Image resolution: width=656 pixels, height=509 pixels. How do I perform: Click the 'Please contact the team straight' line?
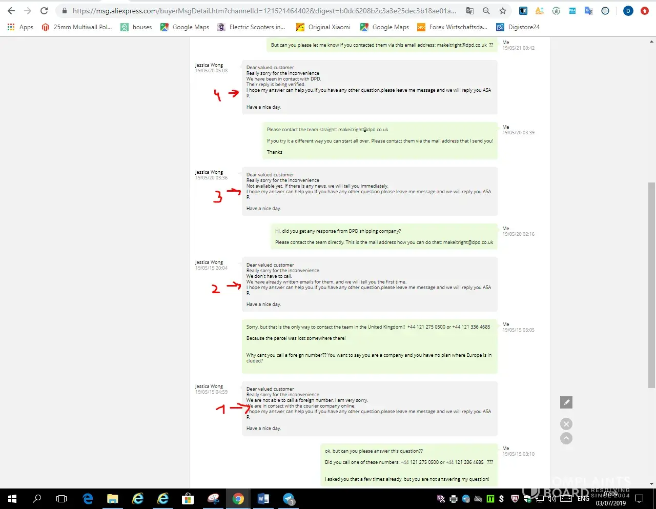tap(327, 130)
